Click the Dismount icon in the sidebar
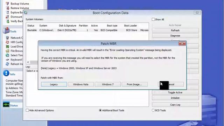The image size is (224, 126). click(x=7, y=17)
